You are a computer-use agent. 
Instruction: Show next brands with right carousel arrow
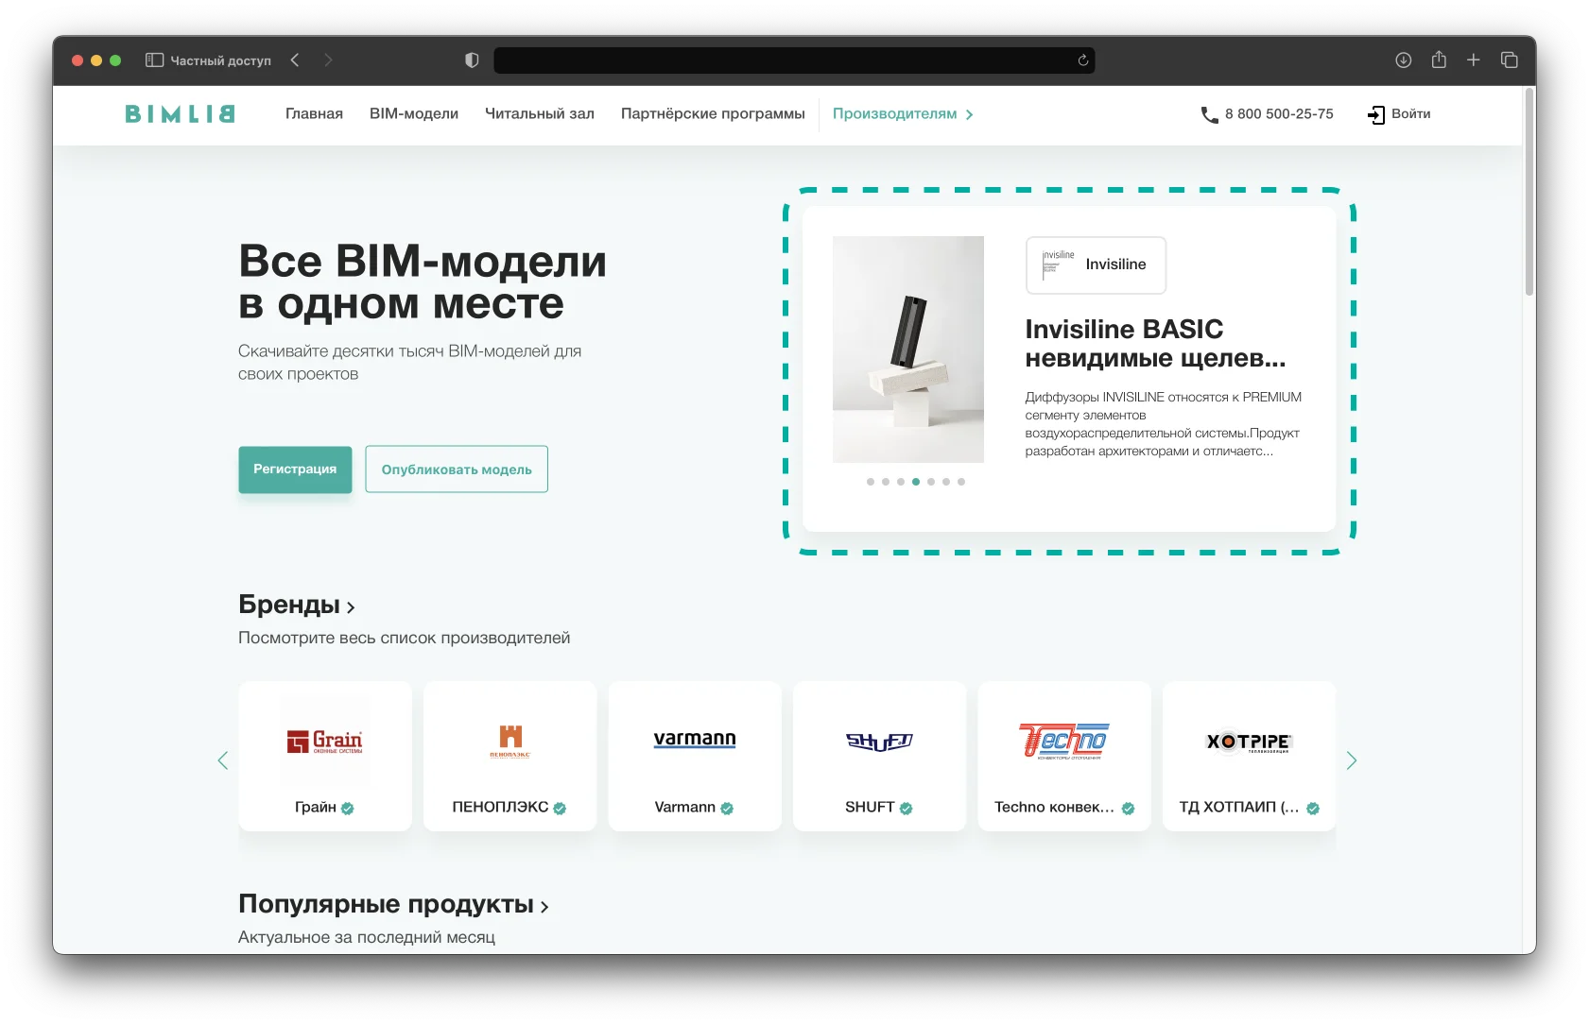pos(1352,760)
